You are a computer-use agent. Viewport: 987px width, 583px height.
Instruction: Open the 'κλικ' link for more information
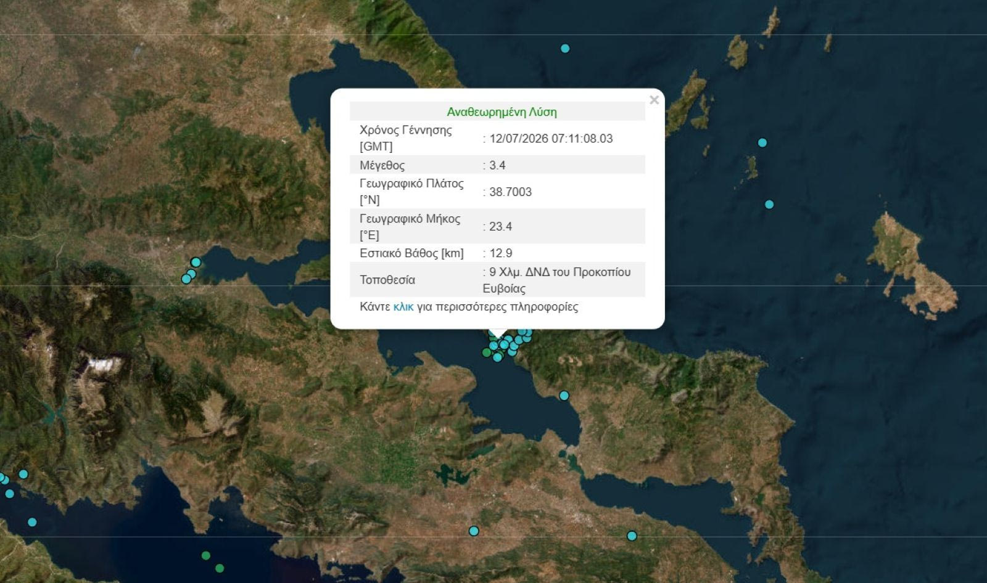click(x=403, y=307)
